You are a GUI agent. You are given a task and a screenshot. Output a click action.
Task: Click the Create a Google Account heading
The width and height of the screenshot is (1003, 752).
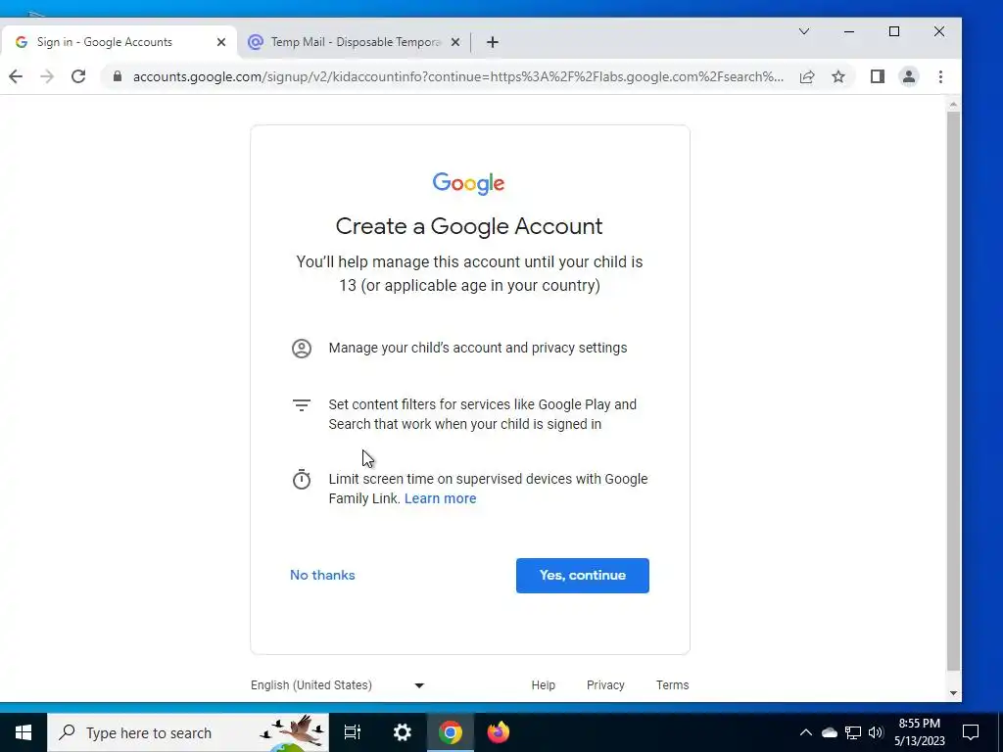click(469, 226)
